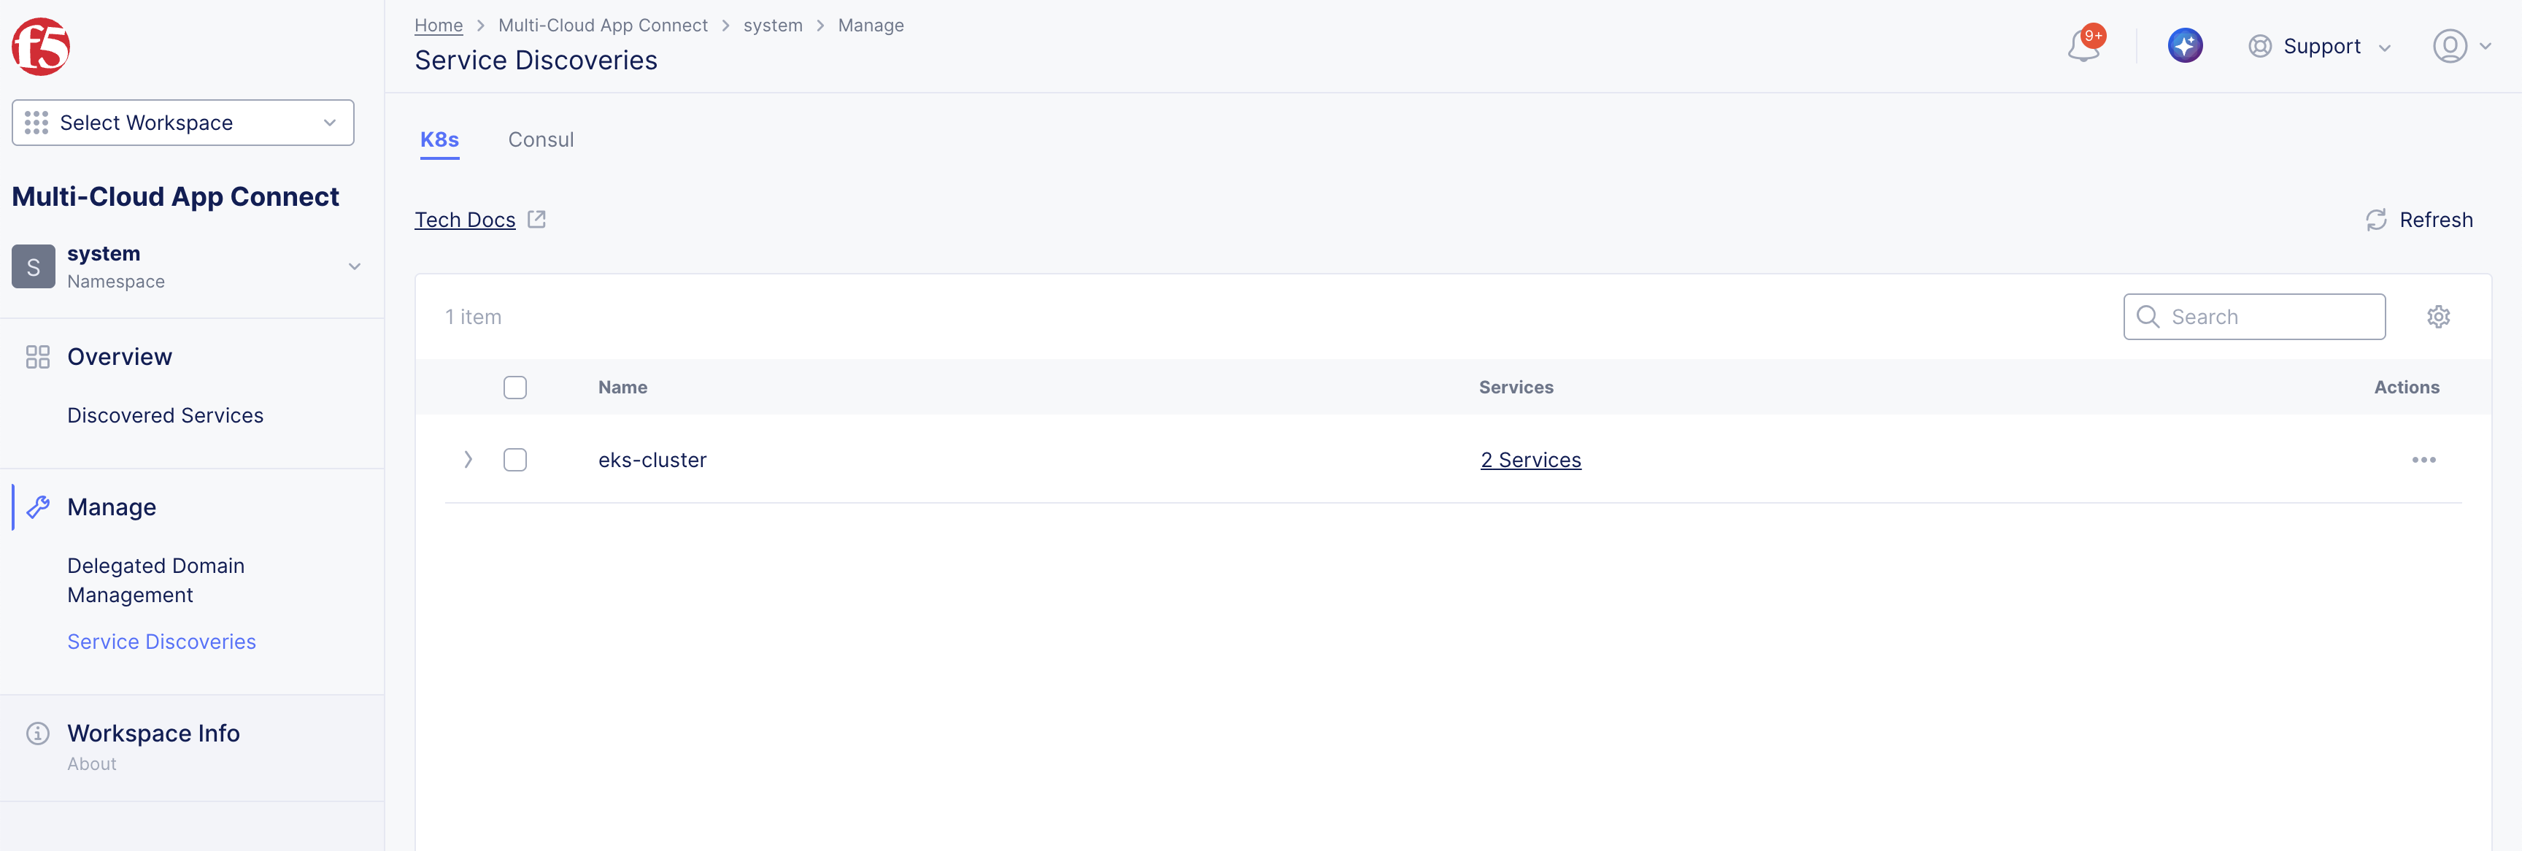Open the user account dropdown
Screen dimensions: 2522x851
[x=2461, y=46]
